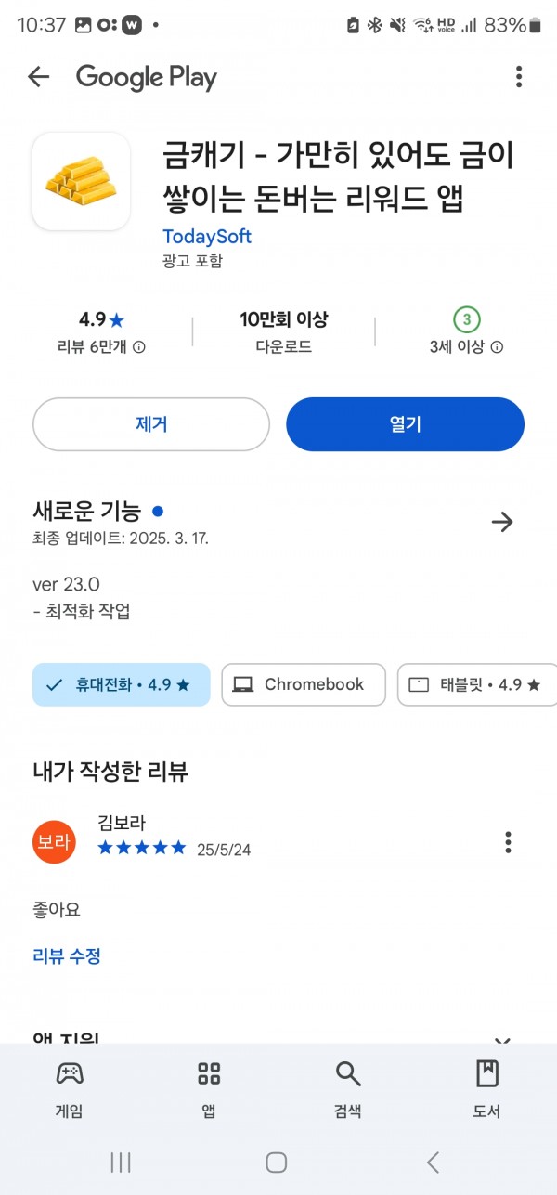Tap the back arrow icon
Screen dimensions: 557x1195
pos(38,77)
